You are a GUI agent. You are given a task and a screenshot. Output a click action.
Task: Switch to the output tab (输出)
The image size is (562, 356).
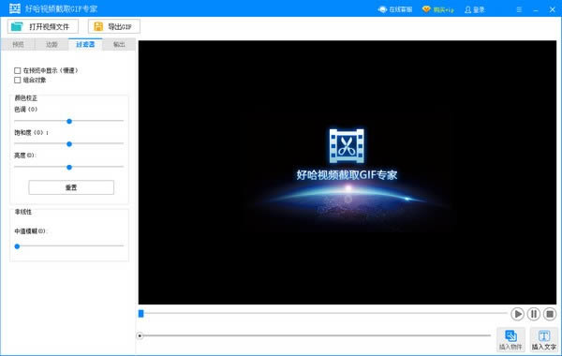[x=119, y=44]
